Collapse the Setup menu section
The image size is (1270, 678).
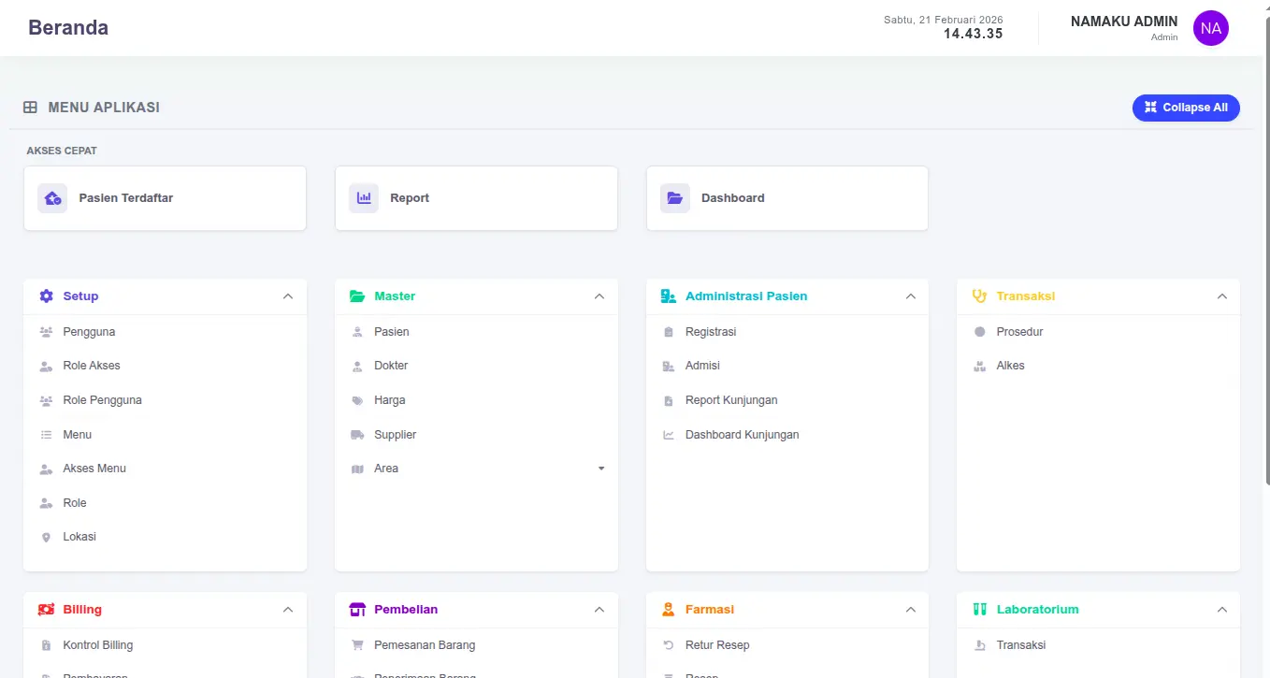tap(288, 296)
